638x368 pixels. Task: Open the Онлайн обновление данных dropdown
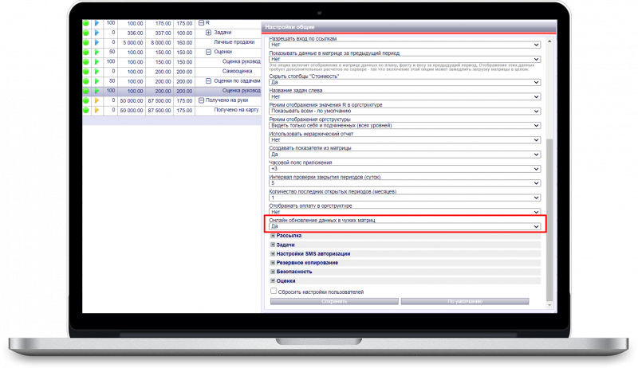405,227
